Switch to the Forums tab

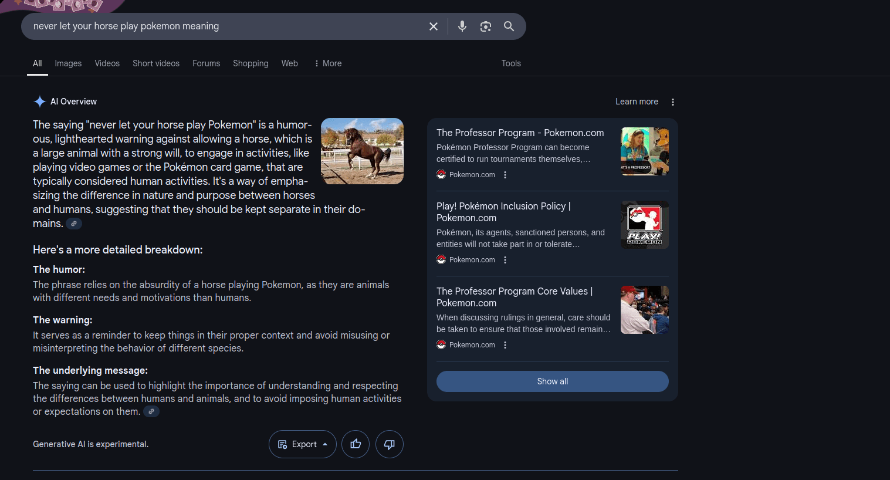click(x=207, y=63)
